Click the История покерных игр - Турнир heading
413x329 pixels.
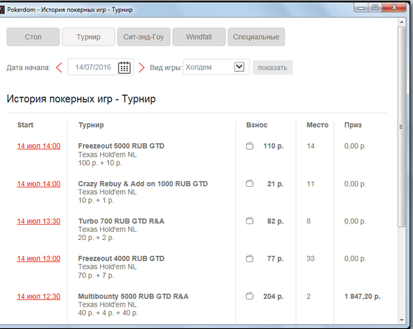coord(81,99)
